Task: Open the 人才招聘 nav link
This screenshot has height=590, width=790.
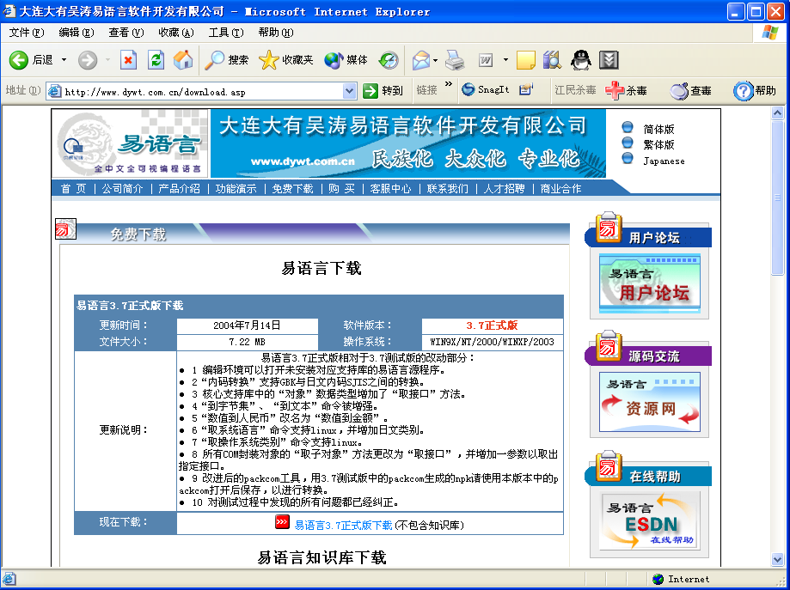Action: 504,189
